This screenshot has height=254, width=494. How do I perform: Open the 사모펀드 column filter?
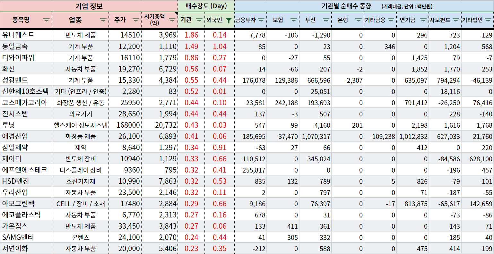click(456, 20)
